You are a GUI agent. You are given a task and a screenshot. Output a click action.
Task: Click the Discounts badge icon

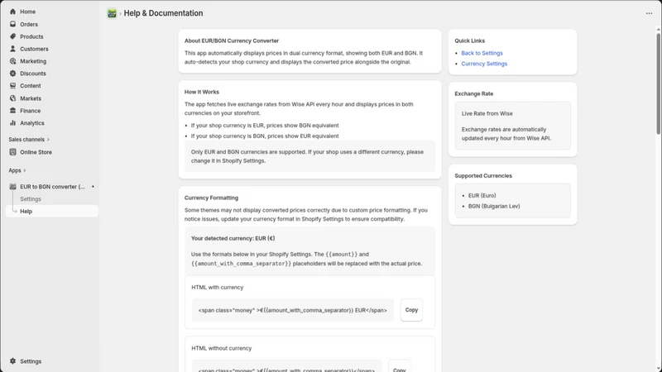(x=12, y=74)
